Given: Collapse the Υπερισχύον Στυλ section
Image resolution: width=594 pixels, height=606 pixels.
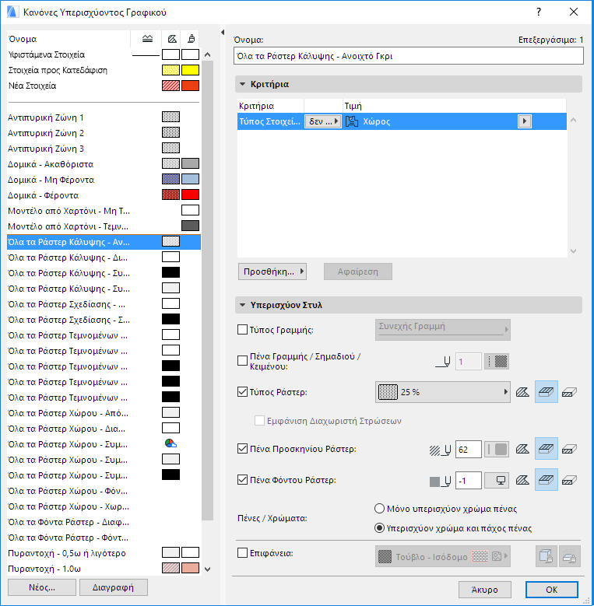Looking at the screenshot, I should pyautogui.click(x=242, y=305).
